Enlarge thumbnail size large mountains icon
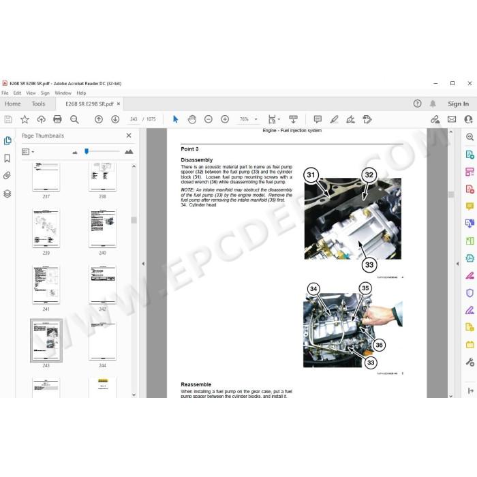This screenshot has width=477, height=477. [129, 151]
